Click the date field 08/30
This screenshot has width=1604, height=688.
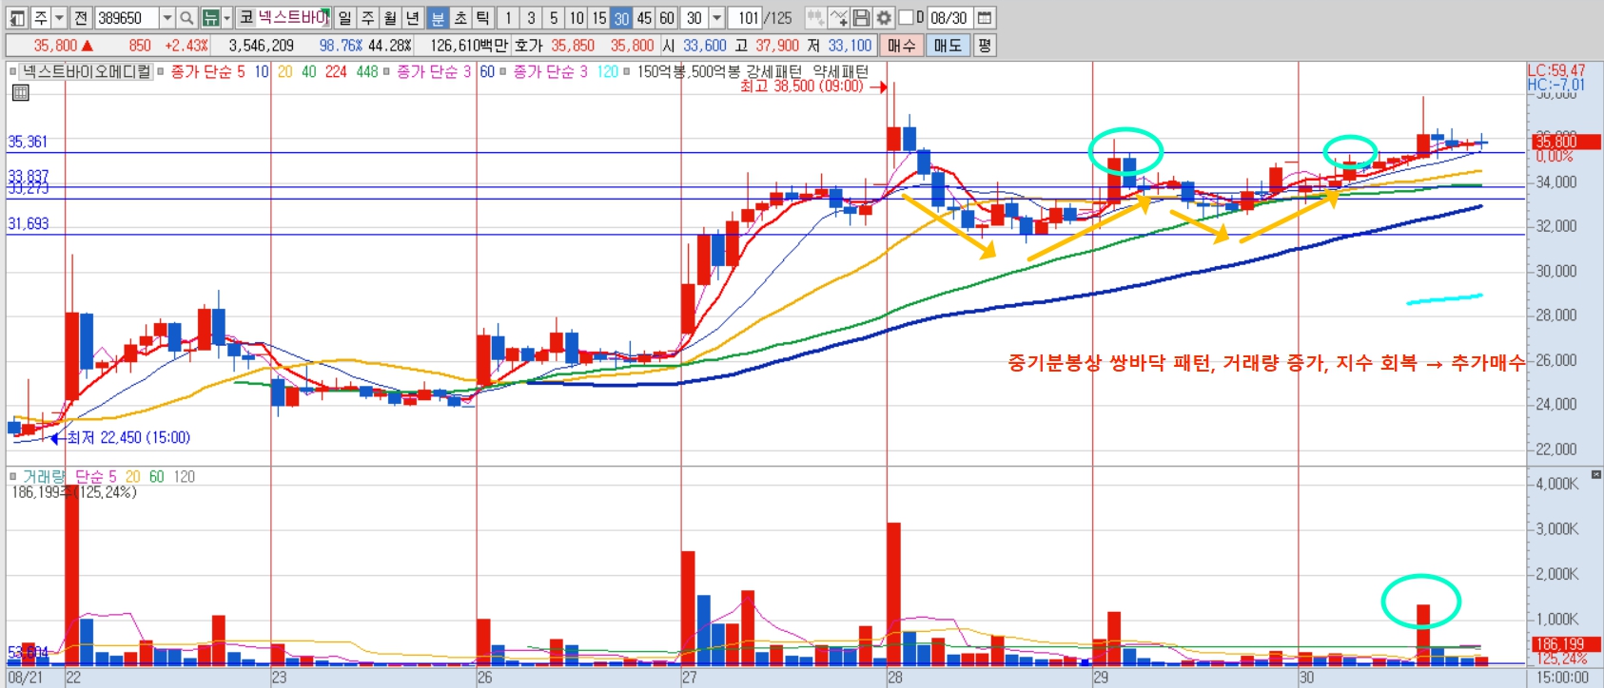pos(949,18)
